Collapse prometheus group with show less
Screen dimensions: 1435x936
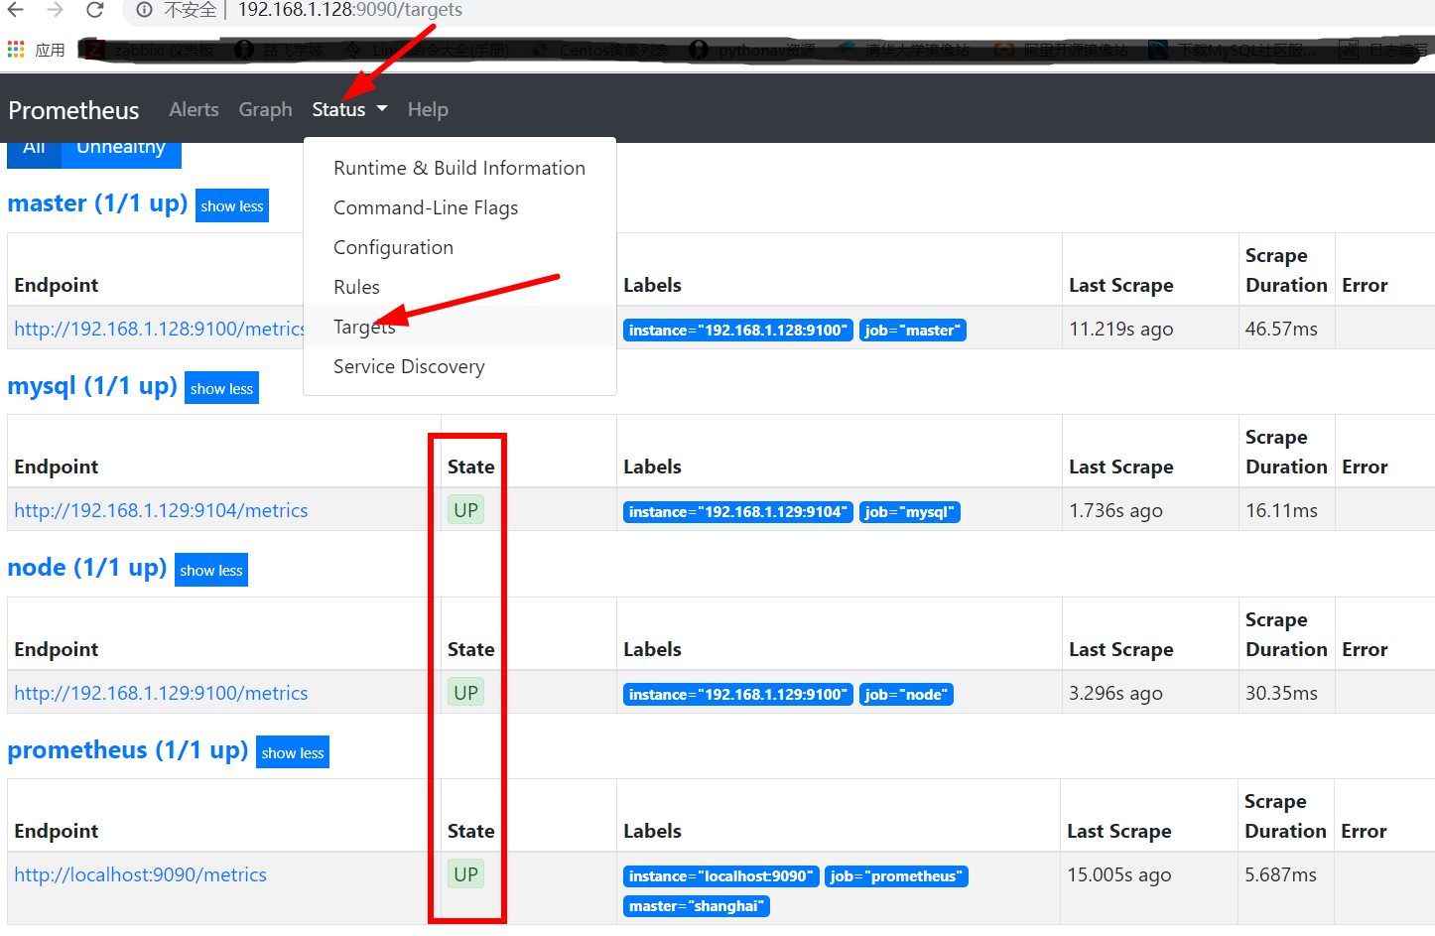293,752
